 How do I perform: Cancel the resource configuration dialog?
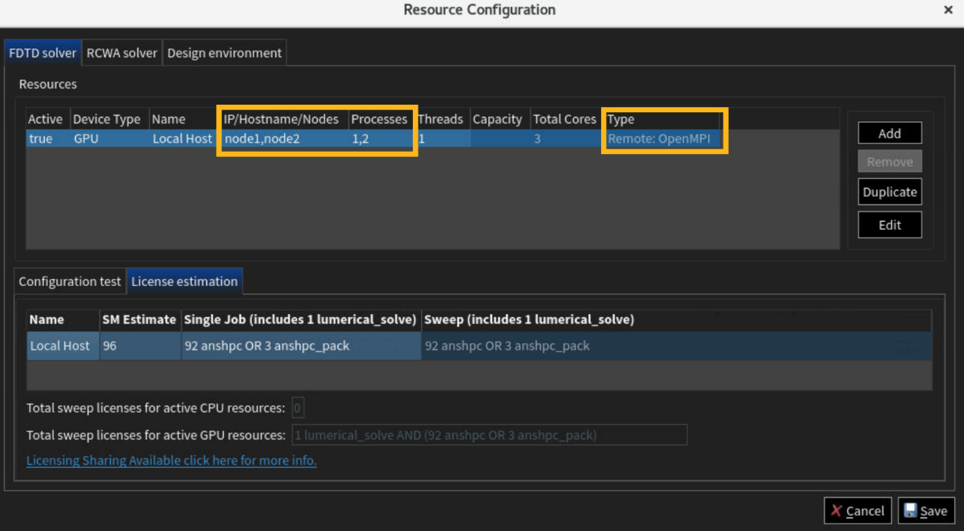[x=858, y=511]
